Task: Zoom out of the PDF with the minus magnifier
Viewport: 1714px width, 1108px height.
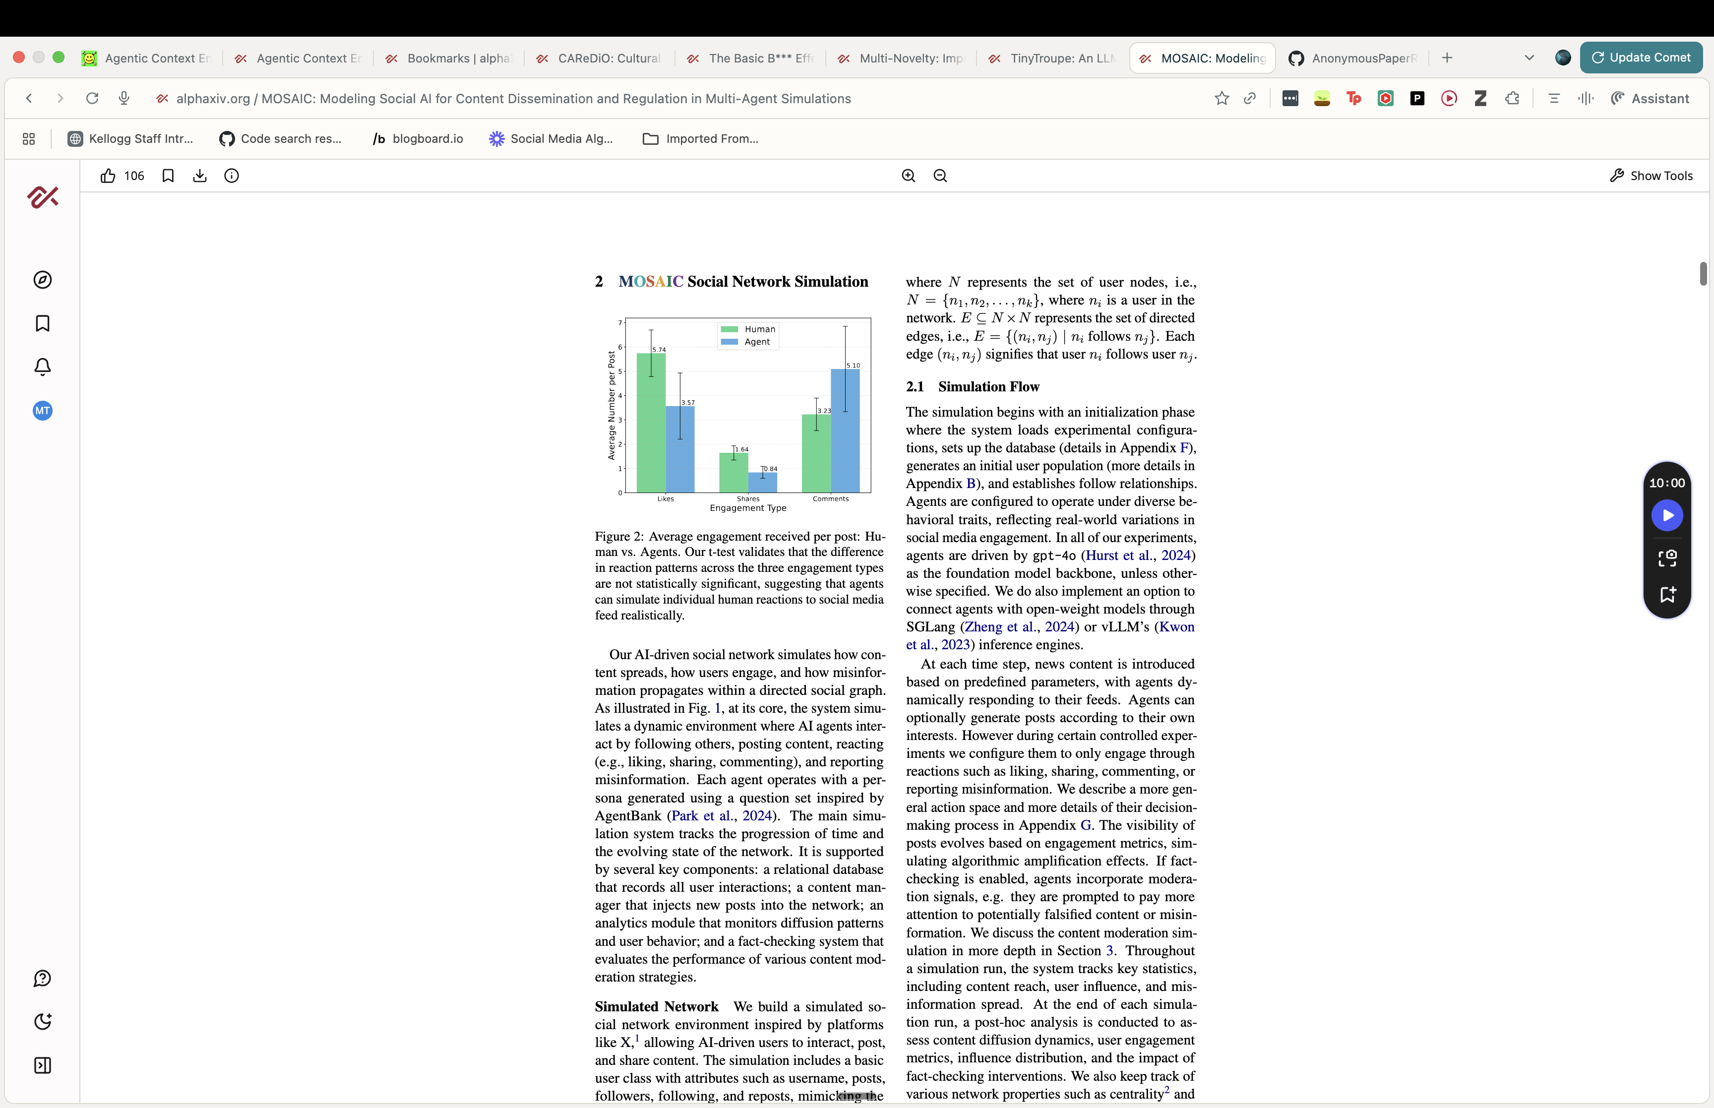Action: [x=940, y=176]
